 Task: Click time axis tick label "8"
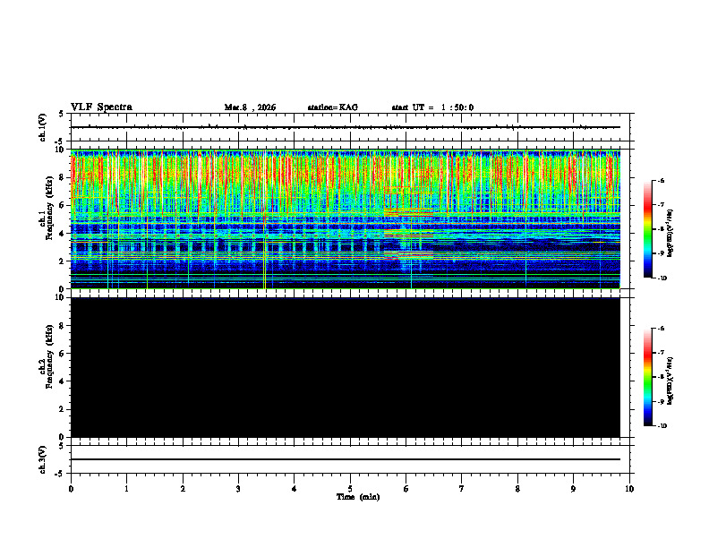pos(517,489)
